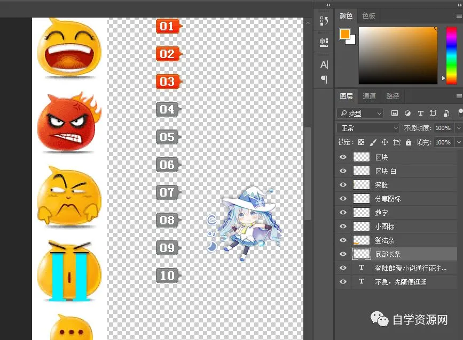This screenshot has height=340, width=463.
Task: Switch to the 图层 tab
Action: tap(346, 96)
